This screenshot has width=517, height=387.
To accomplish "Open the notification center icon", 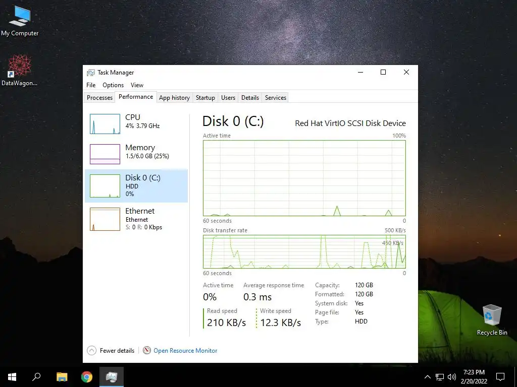I will point(500,377).
